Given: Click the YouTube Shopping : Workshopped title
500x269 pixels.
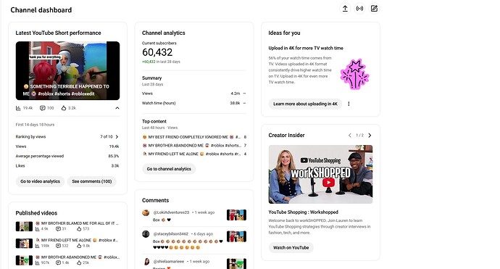Looking at the screenshot, I should (303, 212).
